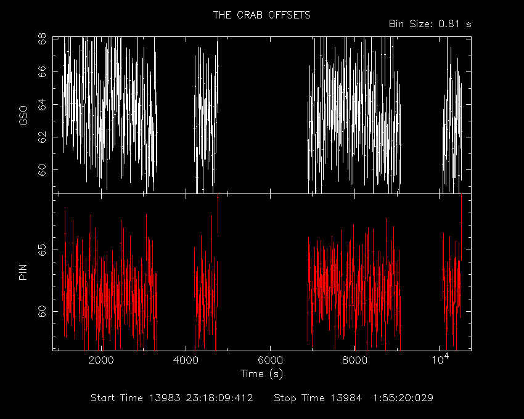The image size is (524, 419).
Task: Click the "Stop Time 13984 1:55:20:029" text
Action: click(x=354, y=398)
